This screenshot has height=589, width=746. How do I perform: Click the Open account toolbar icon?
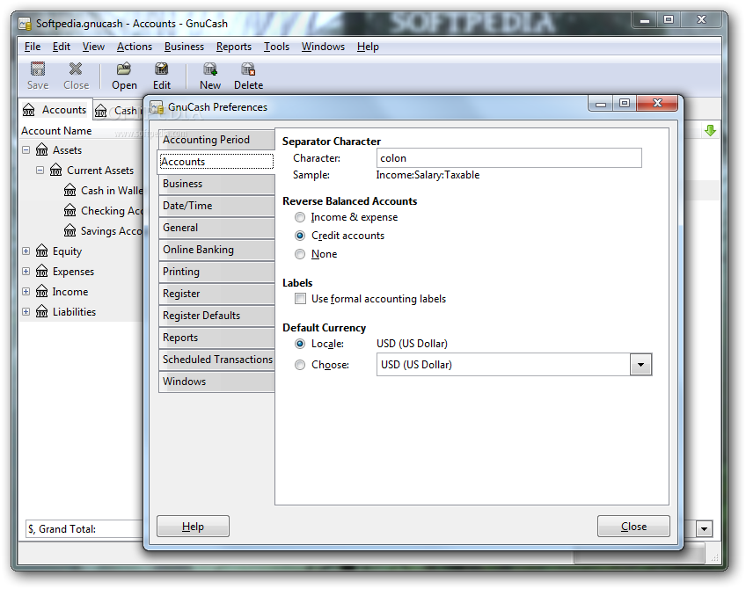[124, 69]
